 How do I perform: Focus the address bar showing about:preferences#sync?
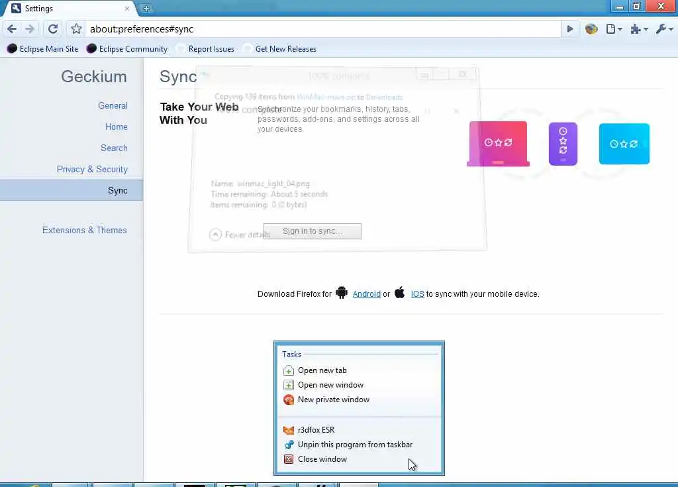click(x=322, y=29)
